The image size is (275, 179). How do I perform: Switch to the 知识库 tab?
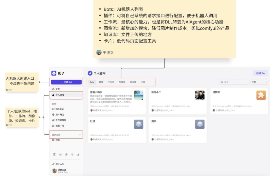pos(133,82)
